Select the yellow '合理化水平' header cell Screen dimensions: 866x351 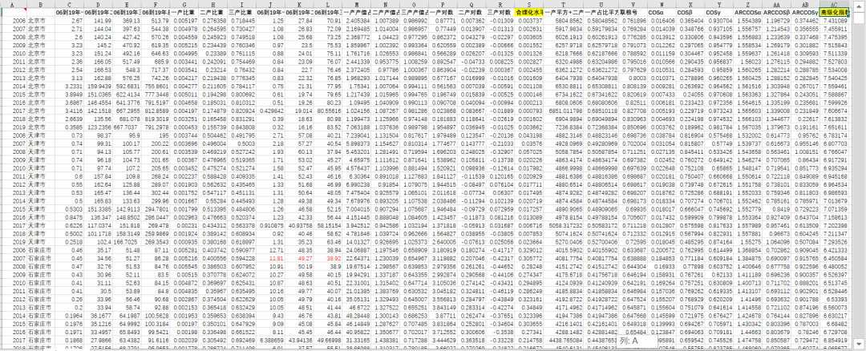pyautogui.click(x=529, y=11)
